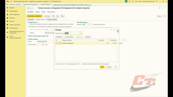Open help with form's question-mark button
The height and width of the screenshot is (97, 173).
point(165,16)
